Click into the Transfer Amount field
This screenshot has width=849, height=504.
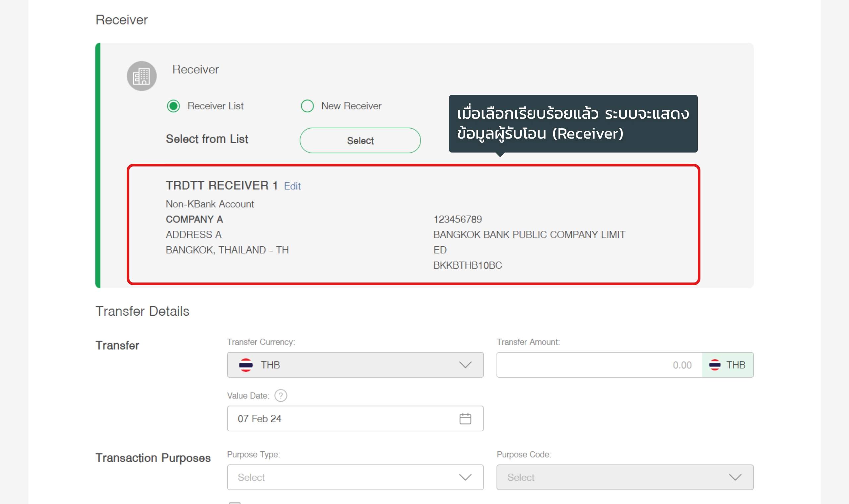[x=599, y=365]
